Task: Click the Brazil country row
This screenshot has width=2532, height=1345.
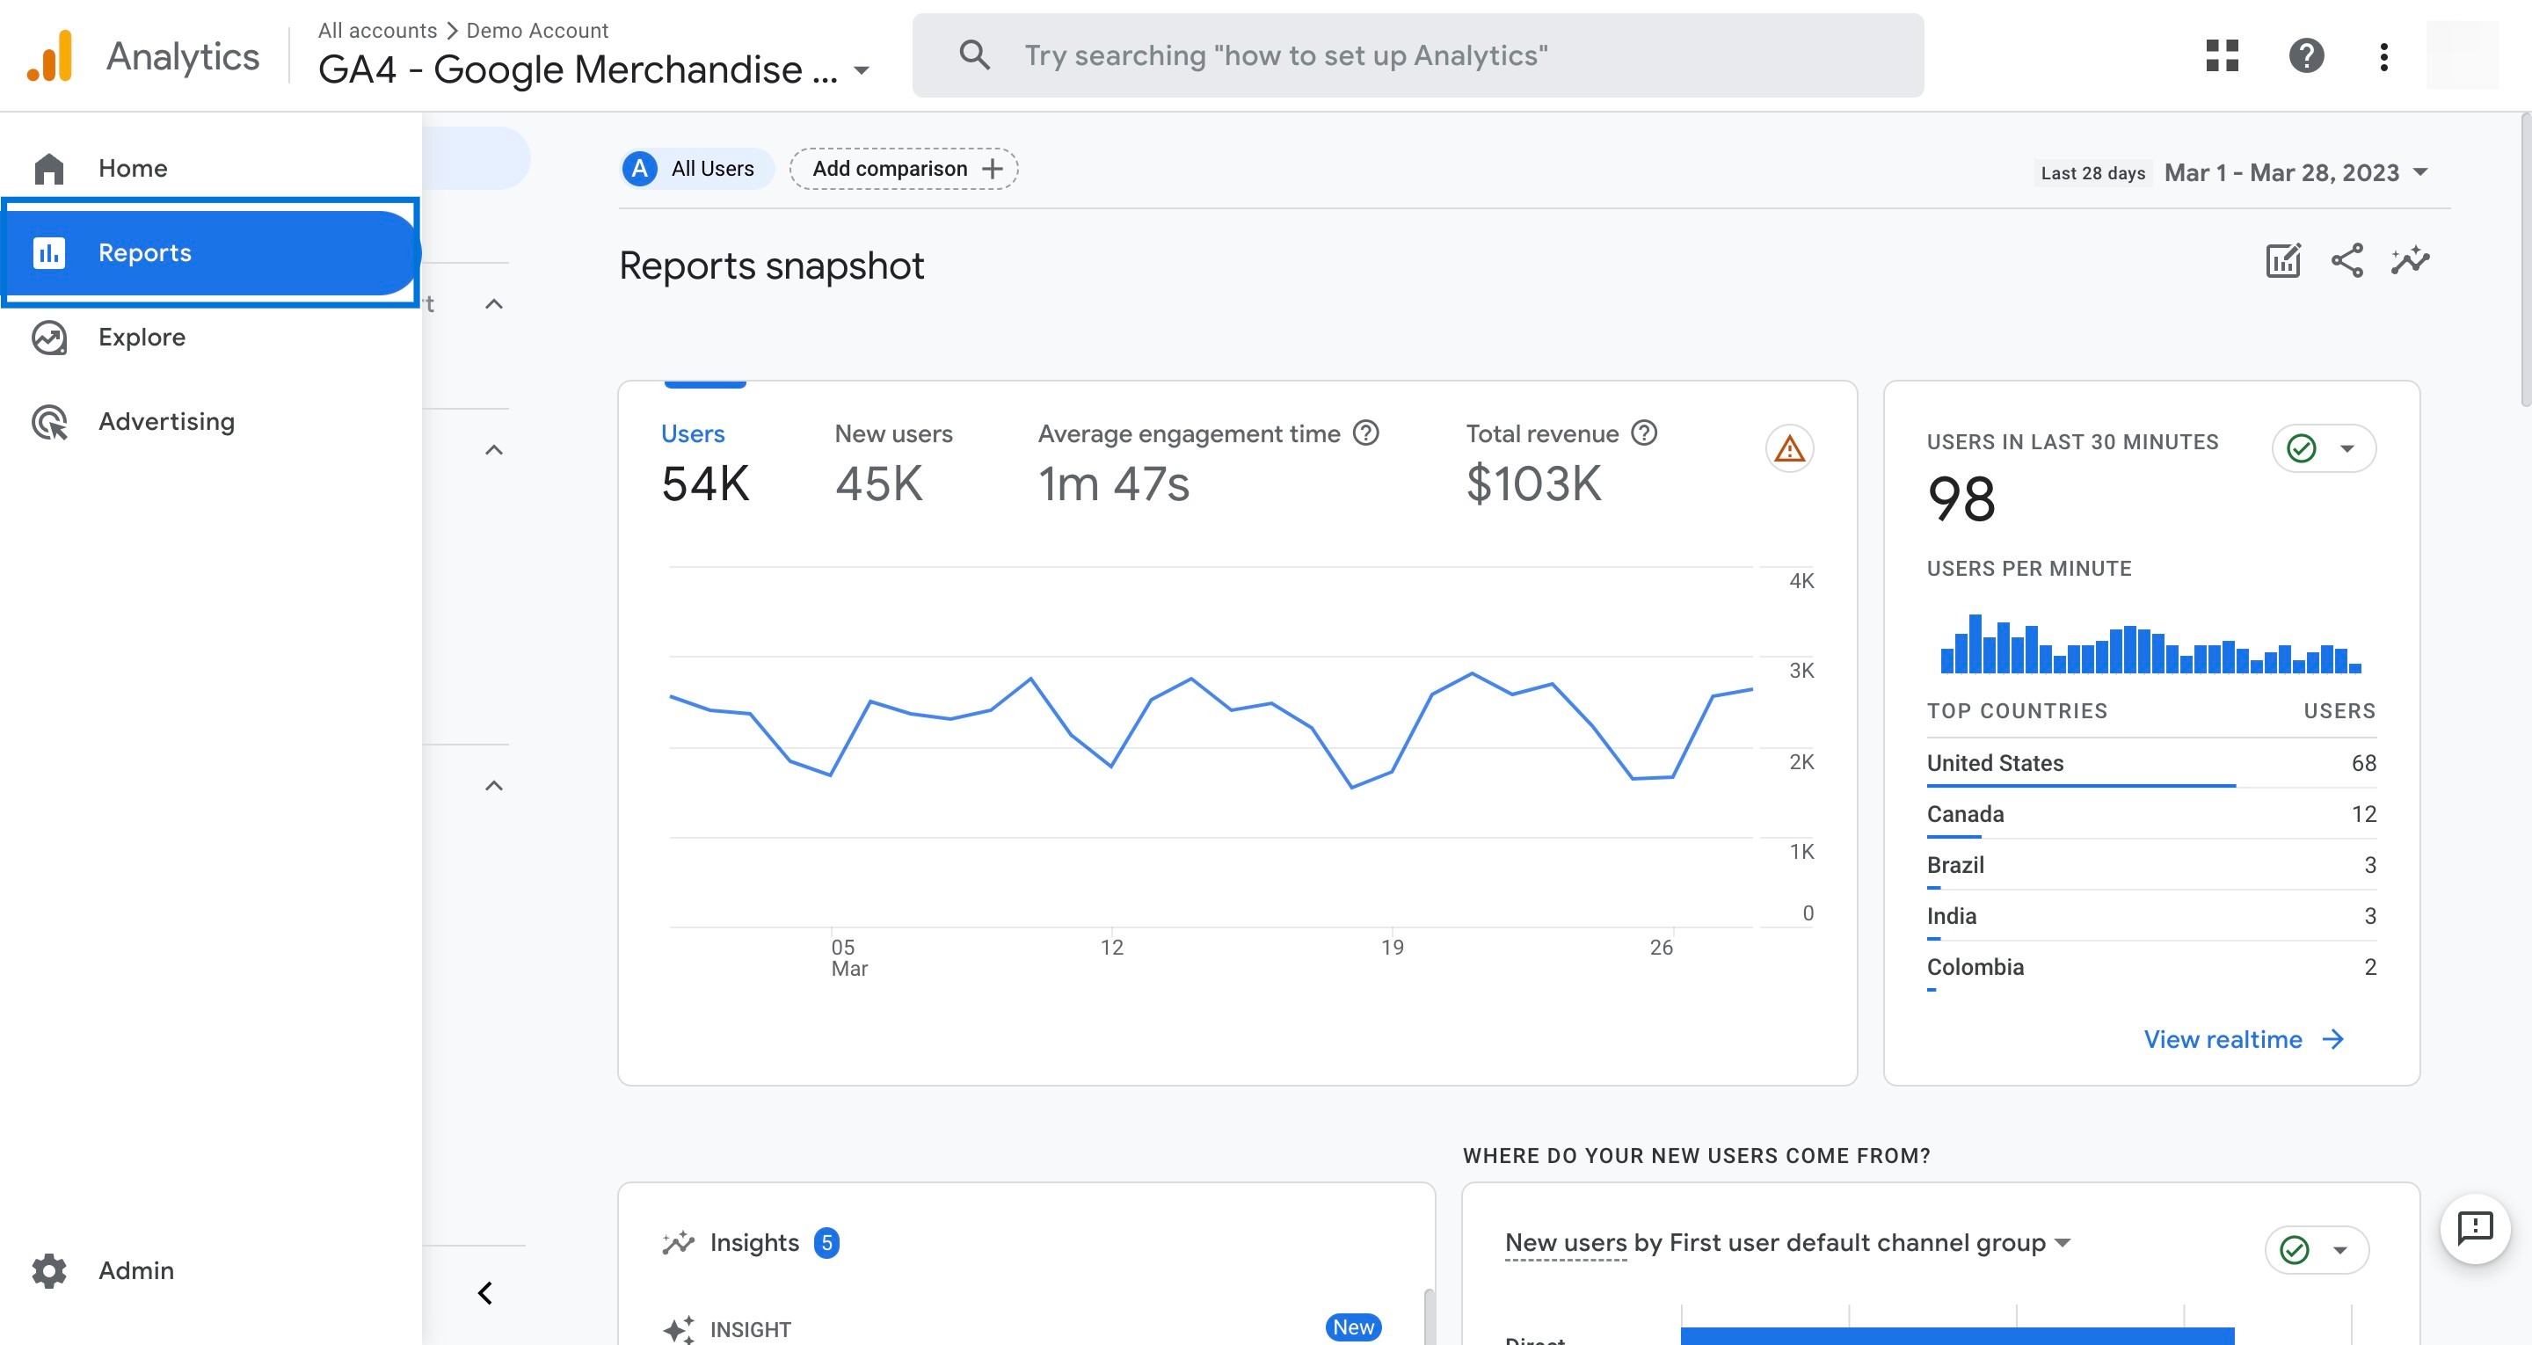Action: pyautogui.click(x=2150, y=866)
